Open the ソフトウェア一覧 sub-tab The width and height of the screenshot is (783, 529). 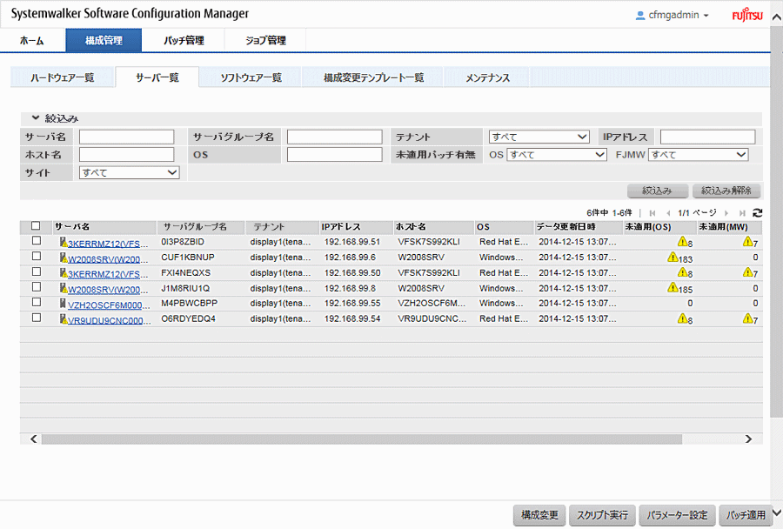pyautogui.click(x=251, y=77)
